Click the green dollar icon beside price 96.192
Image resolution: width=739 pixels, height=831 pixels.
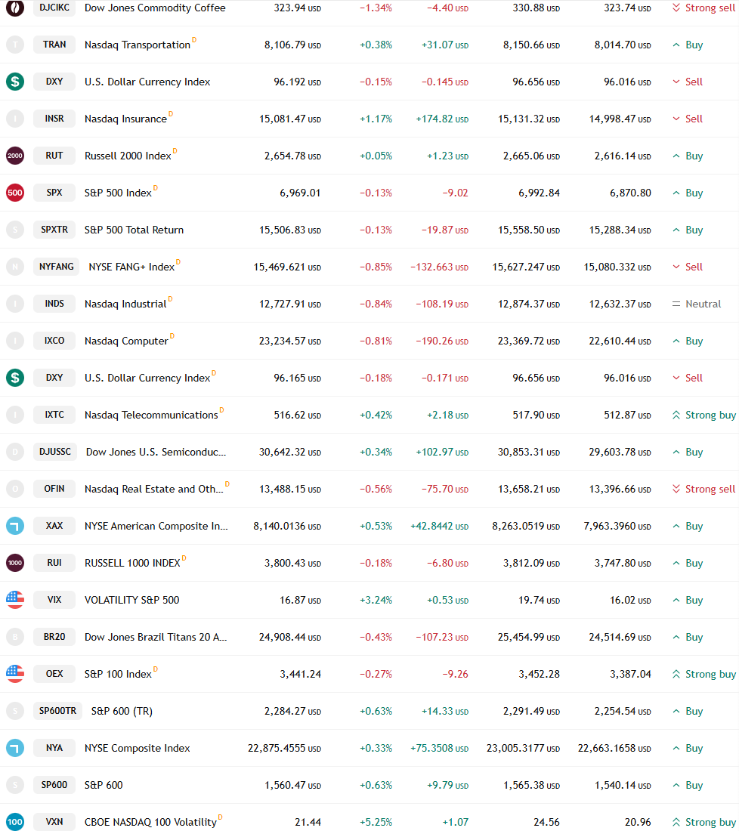click(x=15, y=82)
